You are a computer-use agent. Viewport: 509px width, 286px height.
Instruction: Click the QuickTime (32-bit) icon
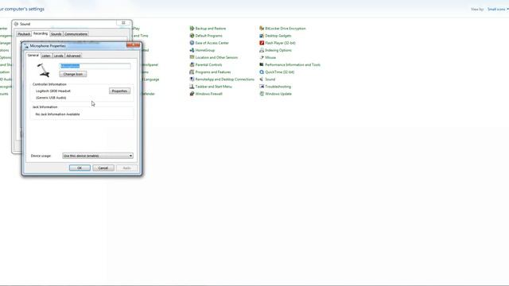pos(262,72)
